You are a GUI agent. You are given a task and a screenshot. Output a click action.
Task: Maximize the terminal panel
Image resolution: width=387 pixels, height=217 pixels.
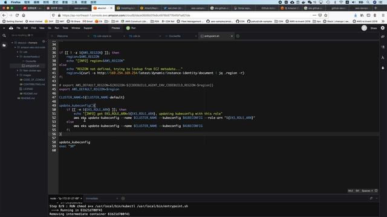click(x=371, y=198)
